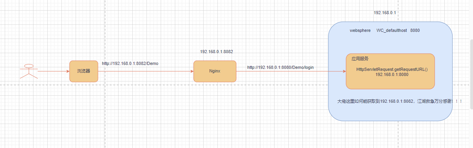Click the 应用服务 label text
The width and height of the screenshot is (473, 148).
(x=360, y=59)
